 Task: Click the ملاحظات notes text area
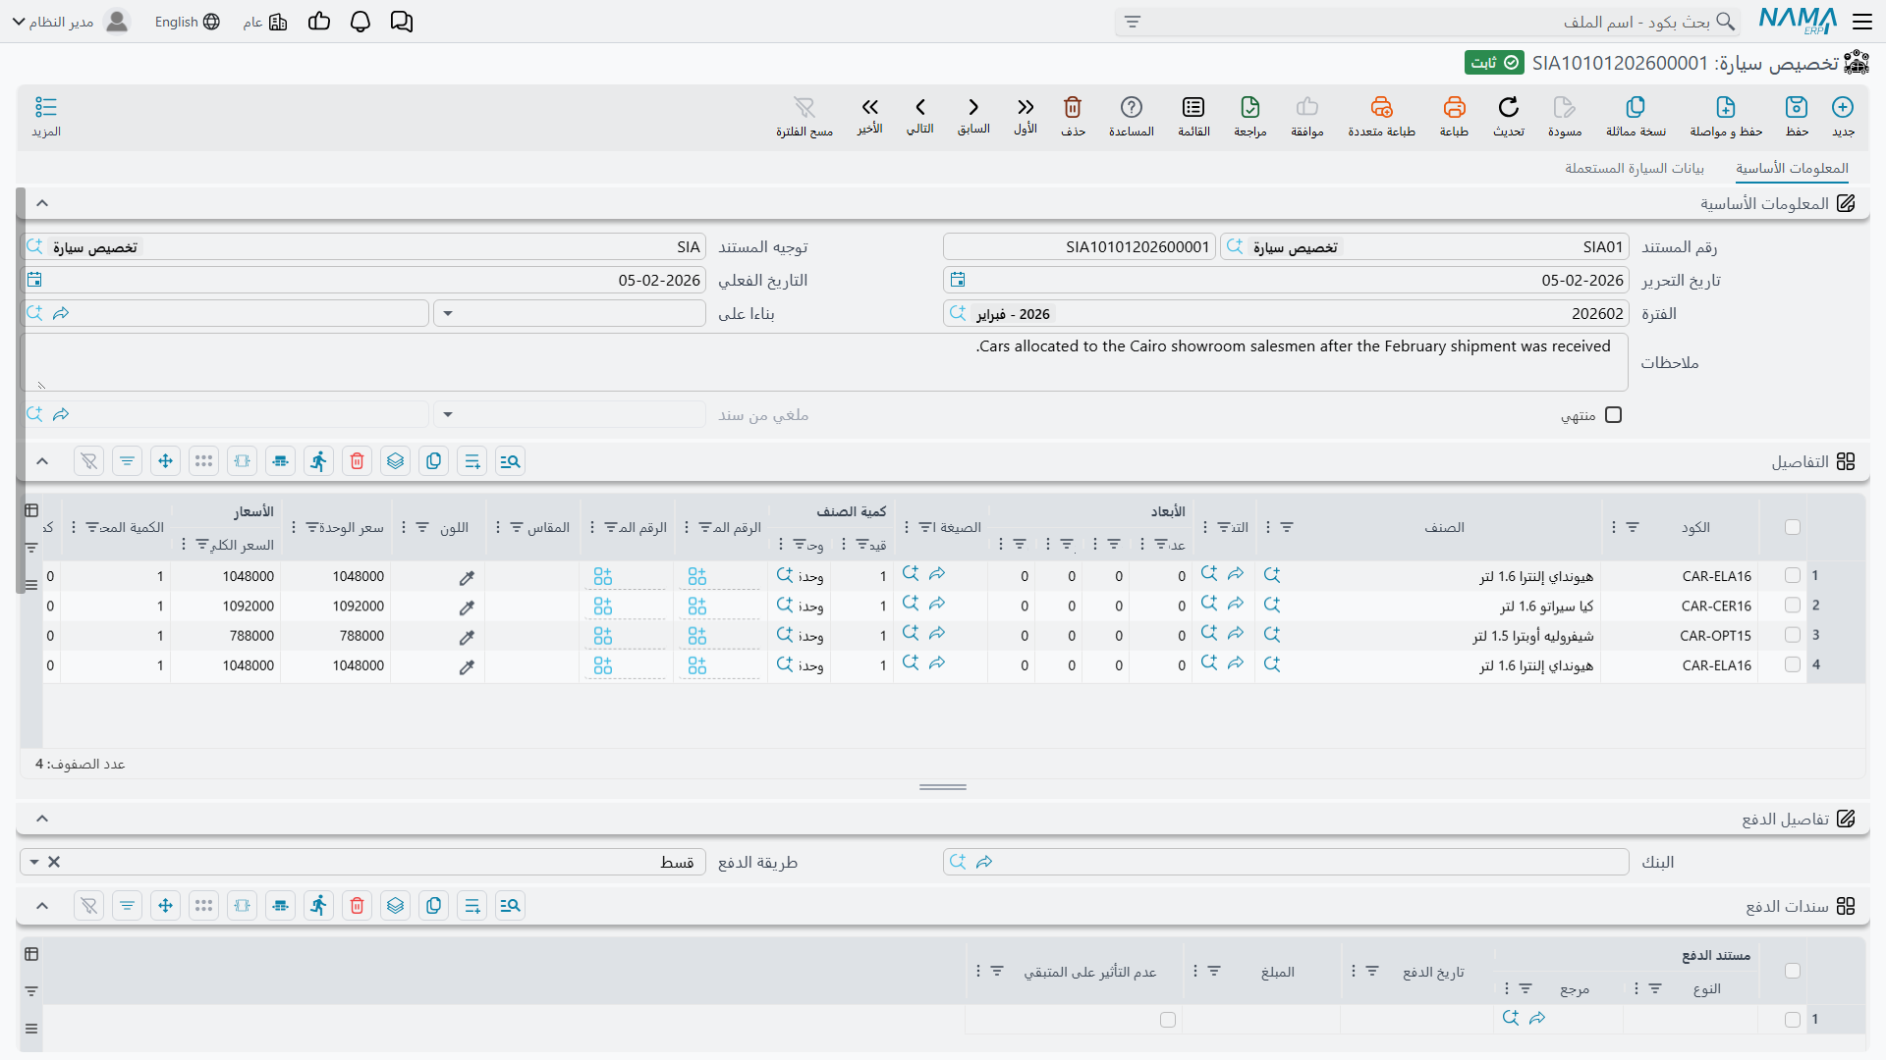click(824, 362)
